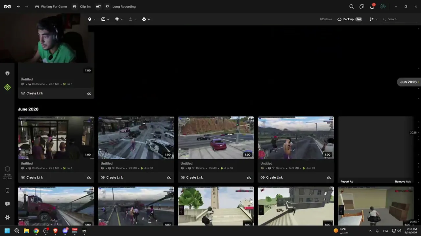Image resolution: width=421 pixels, height=236 pixels.
Task: Open the bedroom clip thumbnail
Action: (x=376, y=206)
